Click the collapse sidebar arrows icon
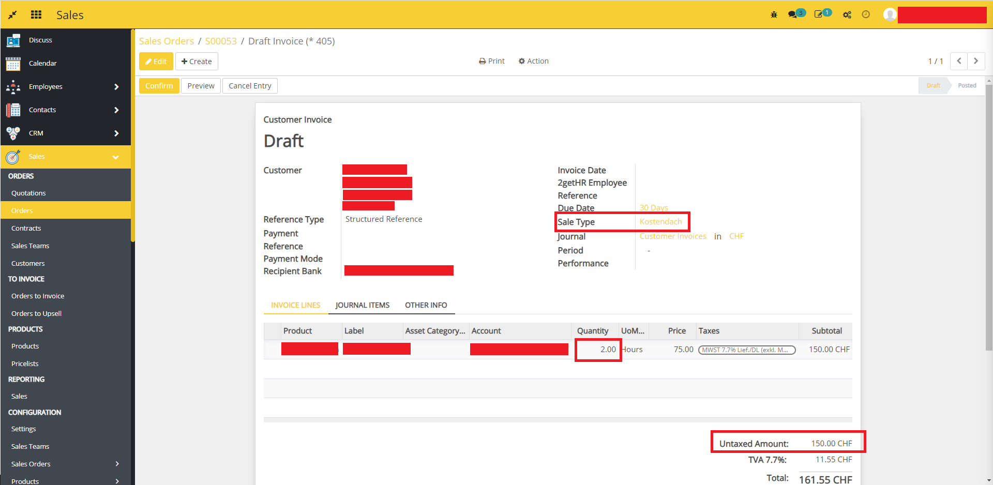The image size is (993, 485). coord(11,14)
